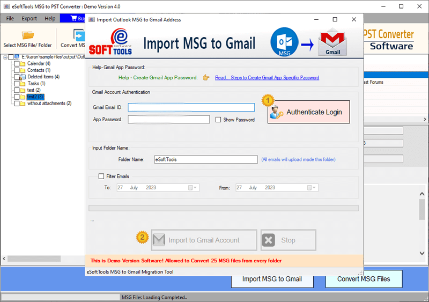Minimize the Import Outlook MSG dialog
Screen dimensions: 429x302
click(316, 19)
